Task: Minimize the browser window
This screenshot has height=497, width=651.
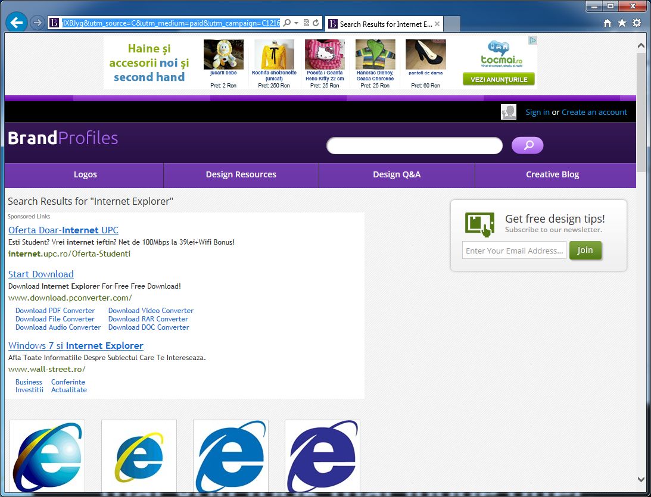Action: pyautogui.click(x=594, y=6)
